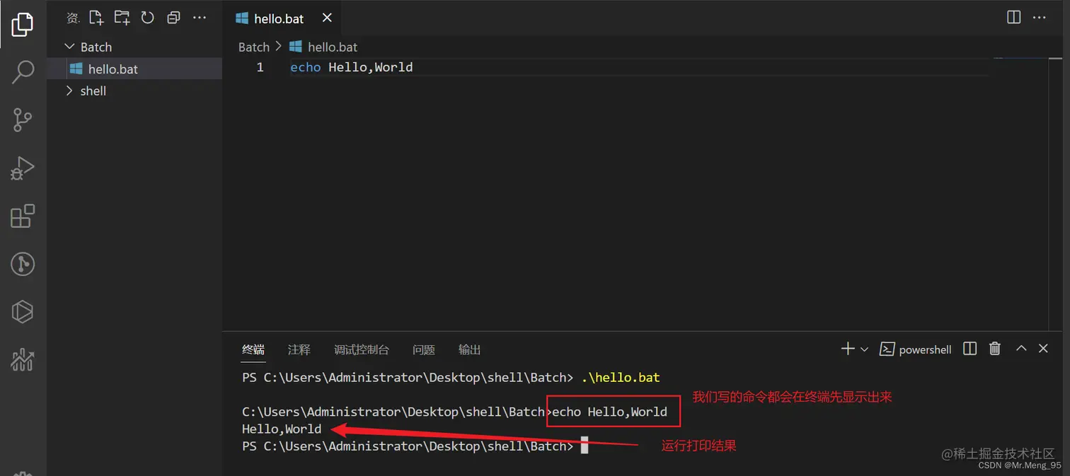Switch to the 问题 panel tab

click(x=424, y=349)
